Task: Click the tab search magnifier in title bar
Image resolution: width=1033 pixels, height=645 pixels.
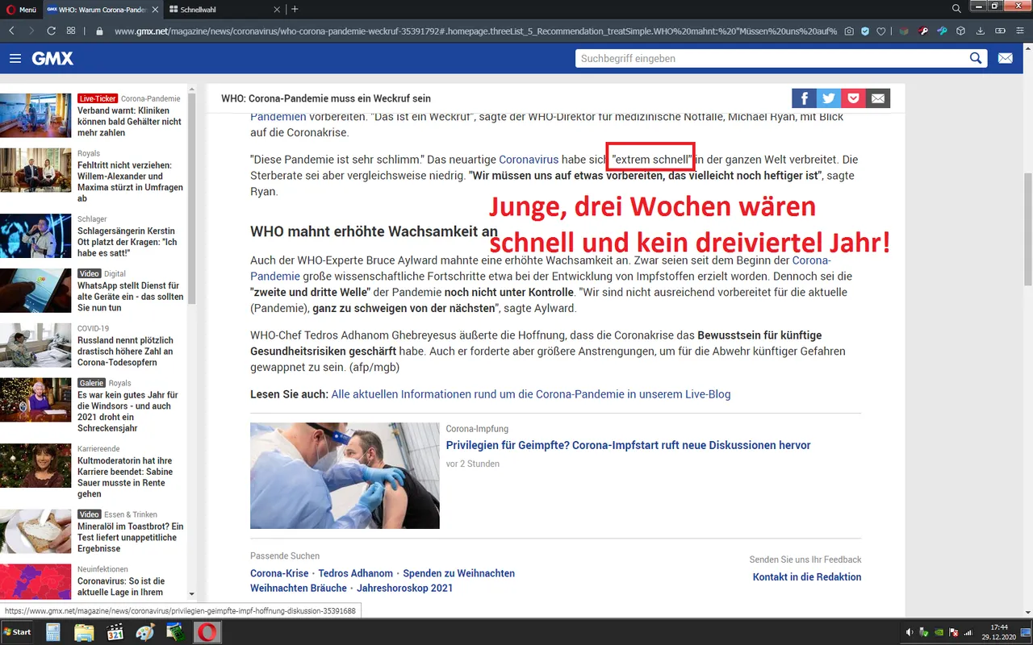Action: (956, 9)
